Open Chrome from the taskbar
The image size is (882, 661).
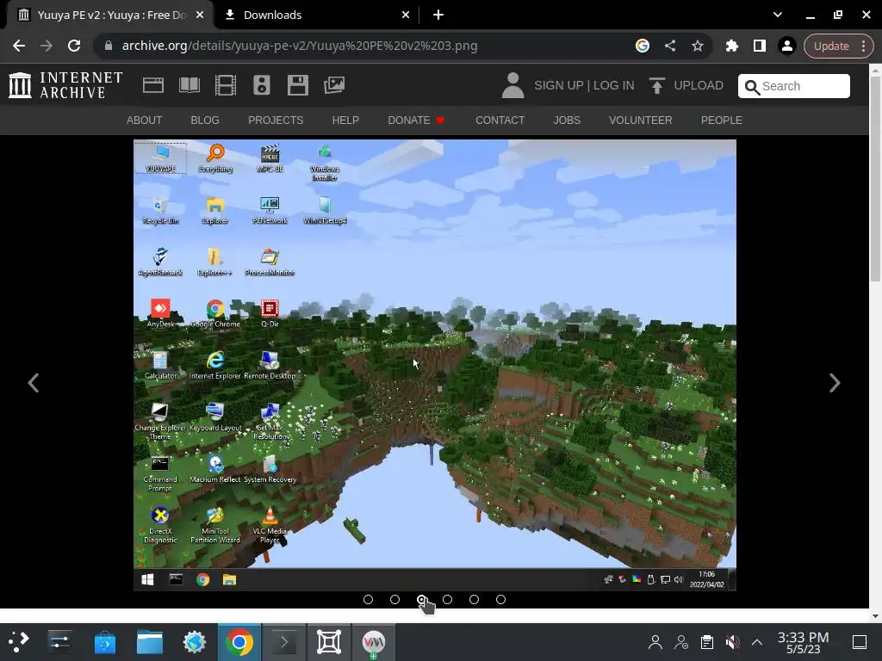coord(239,642)
